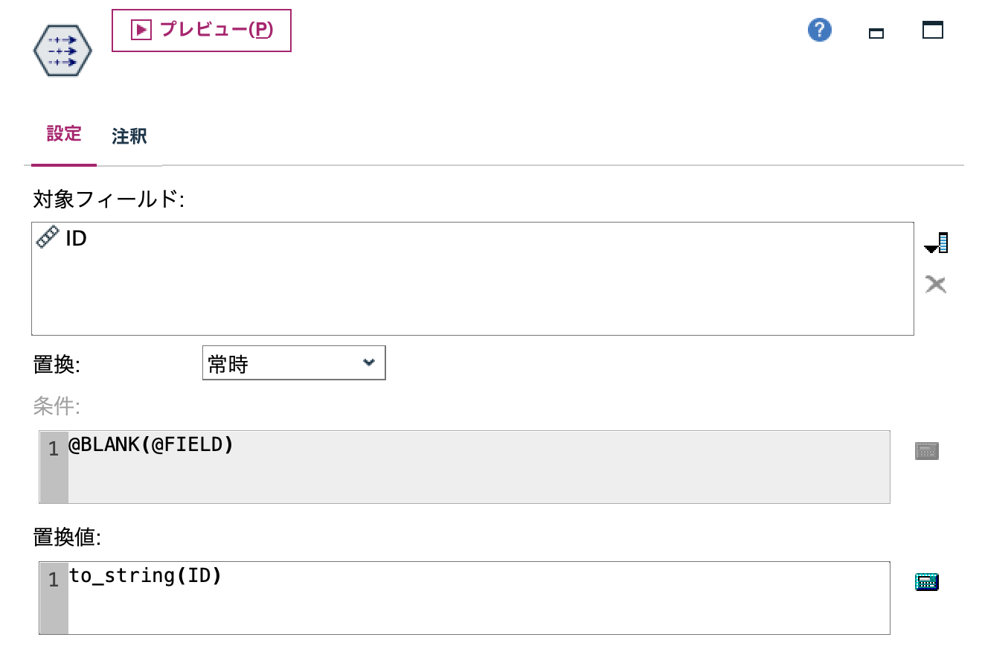
Task: Click the field picker icon beside 対象フィールド
Action: point(936,242)
